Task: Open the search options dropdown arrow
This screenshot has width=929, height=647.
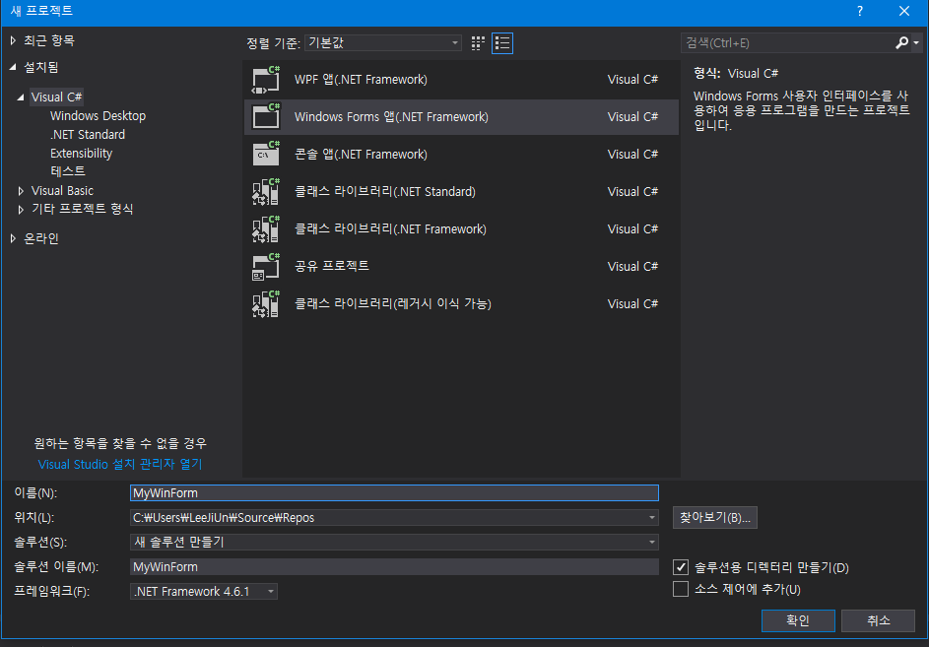Action: (x=916, y=43)
